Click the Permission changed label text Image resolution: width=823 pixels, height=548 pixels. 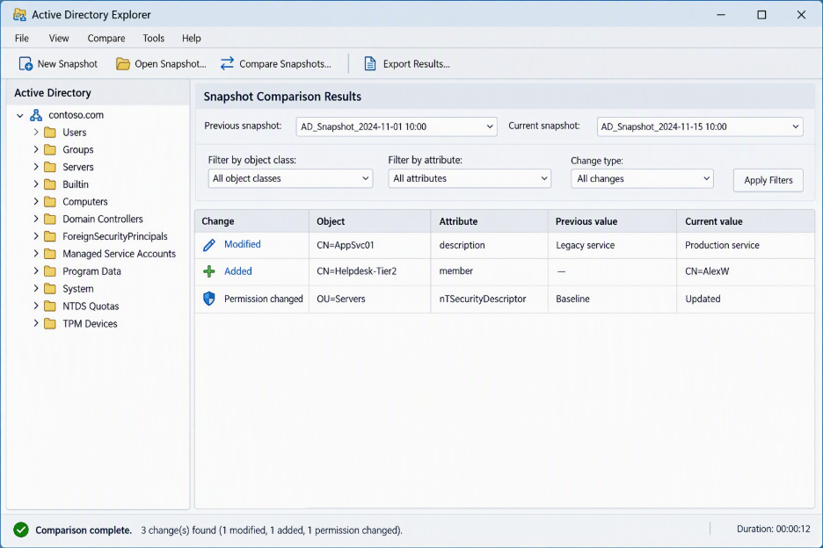[264, 299]
